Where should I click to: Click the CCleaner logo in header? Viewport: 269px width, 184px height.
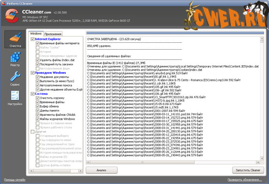click(x=12, y=16)
